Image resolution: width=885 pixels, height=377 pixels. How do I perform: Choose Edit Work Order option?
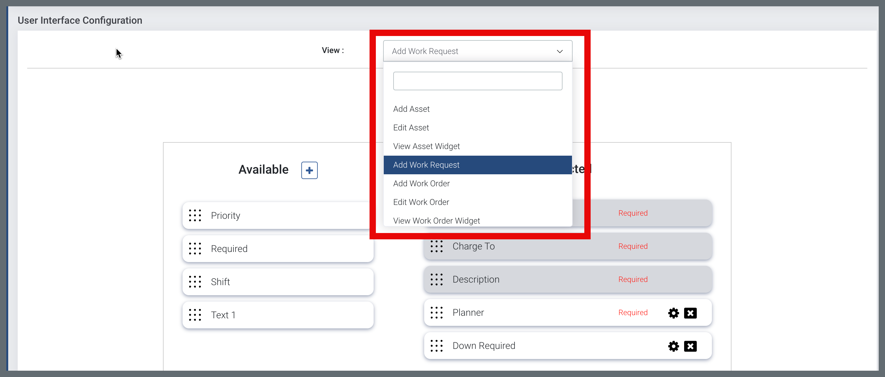tap(421, 202)
